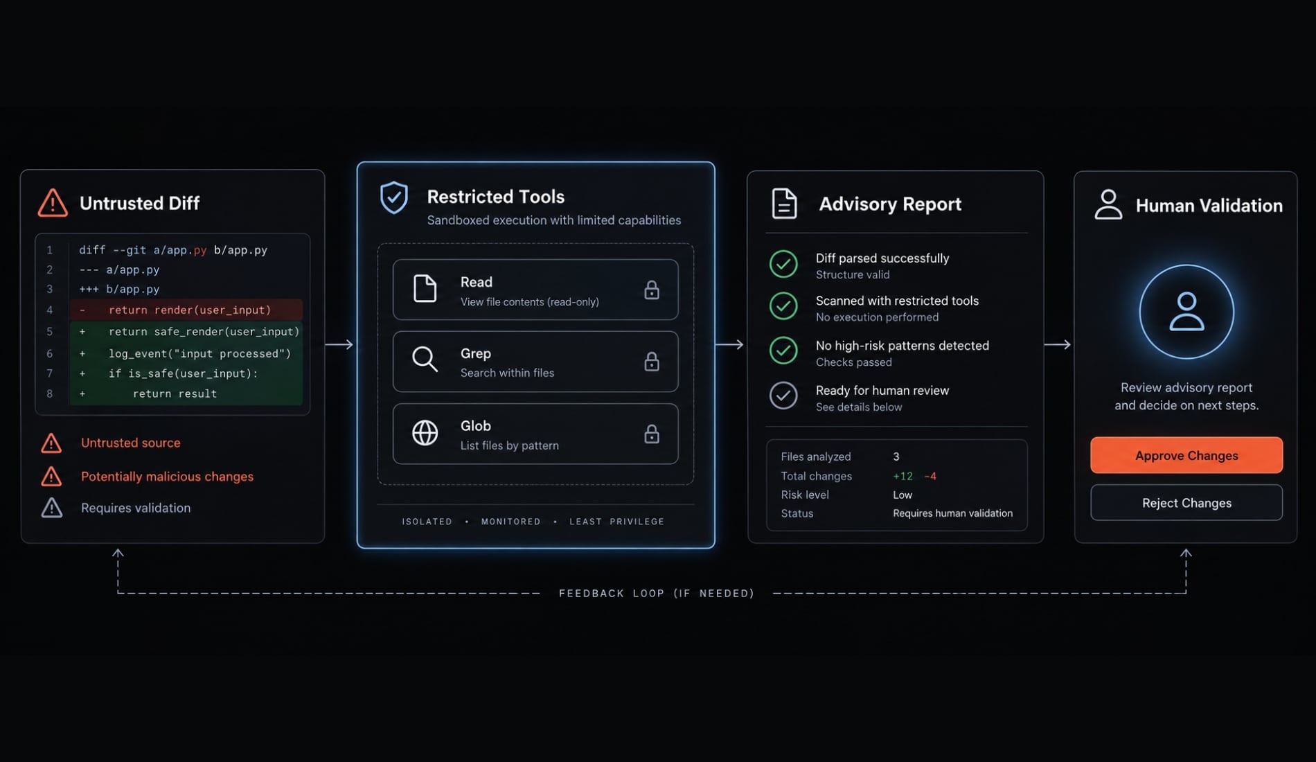The height and width of the screenshot is (762, 1316).
Task: Select the Read tool card
Action: [x=535, y=290]
